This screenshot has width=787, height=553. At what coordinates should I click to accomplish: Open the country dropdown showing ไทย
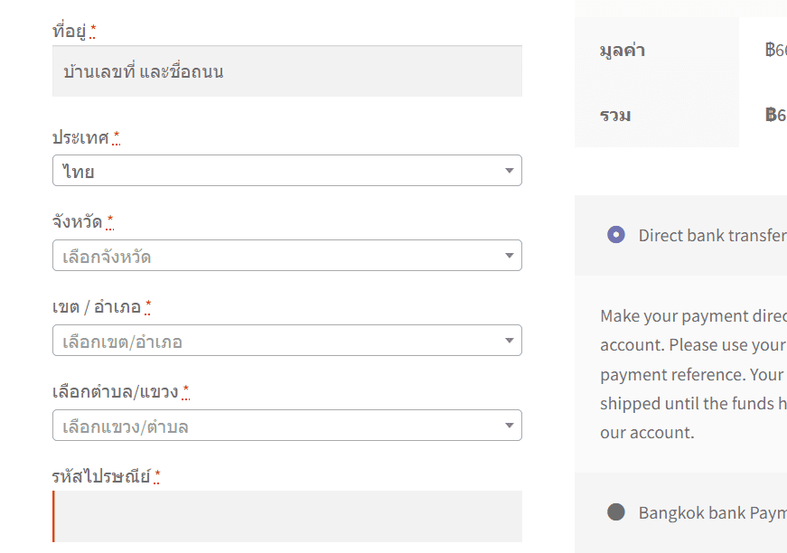[280, 171]
